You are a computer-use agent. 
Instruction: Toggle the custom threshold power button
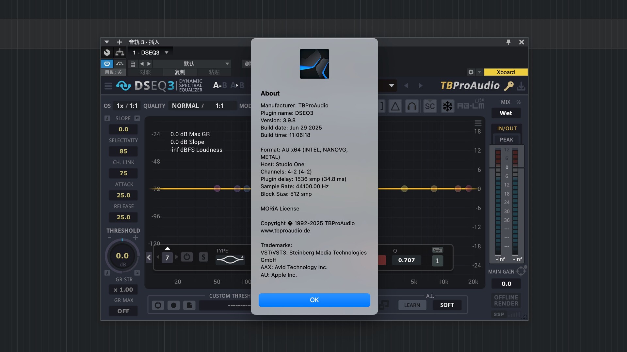[x=158, y=305]
